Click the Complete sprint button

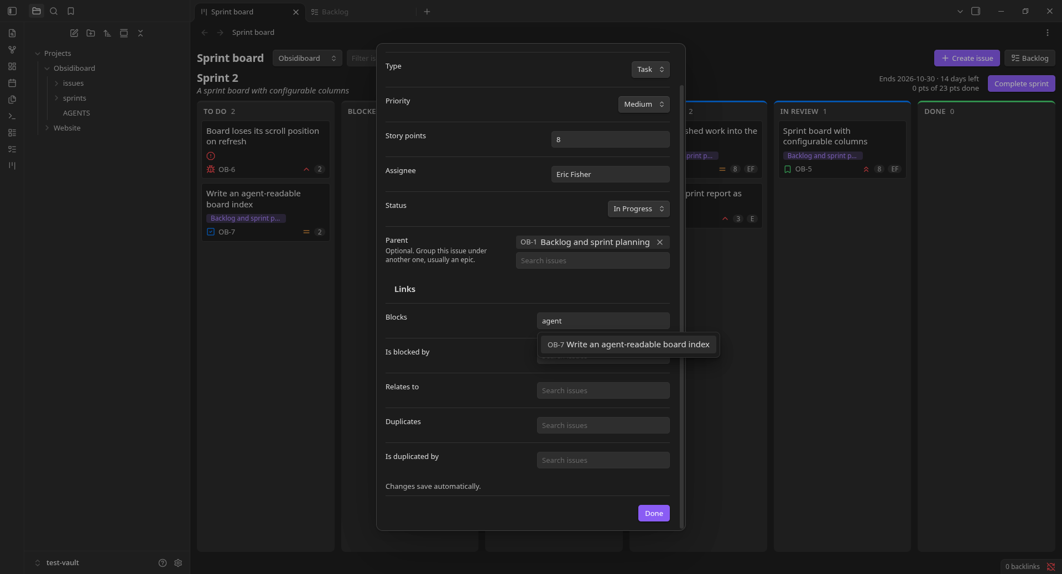click(x=1022, y=84)
